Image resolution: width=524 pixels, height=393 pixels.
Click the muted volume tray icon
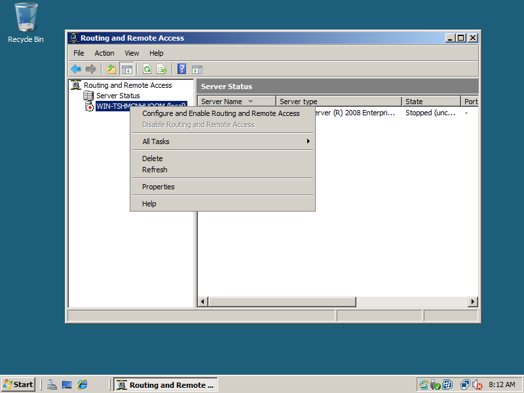[477, 384]
